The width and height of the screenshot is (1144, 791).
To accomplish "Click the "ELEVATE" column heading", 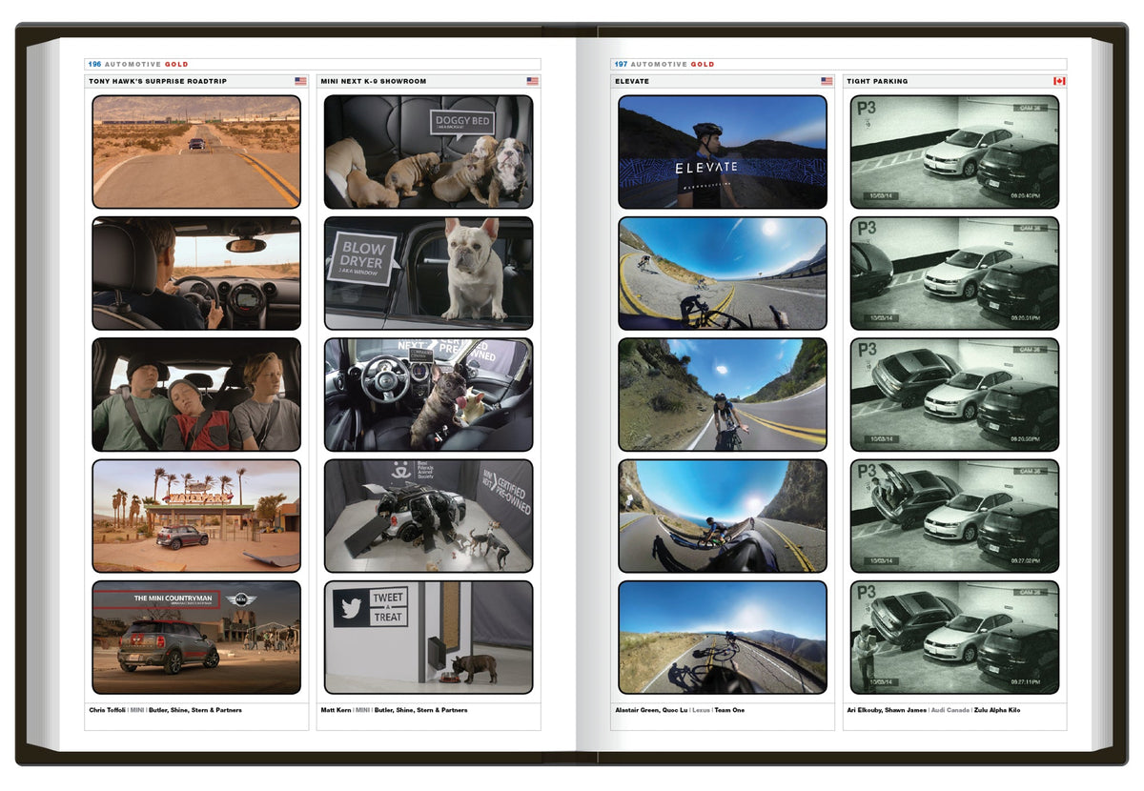I will pyautogui.click(x=632, y=82).
